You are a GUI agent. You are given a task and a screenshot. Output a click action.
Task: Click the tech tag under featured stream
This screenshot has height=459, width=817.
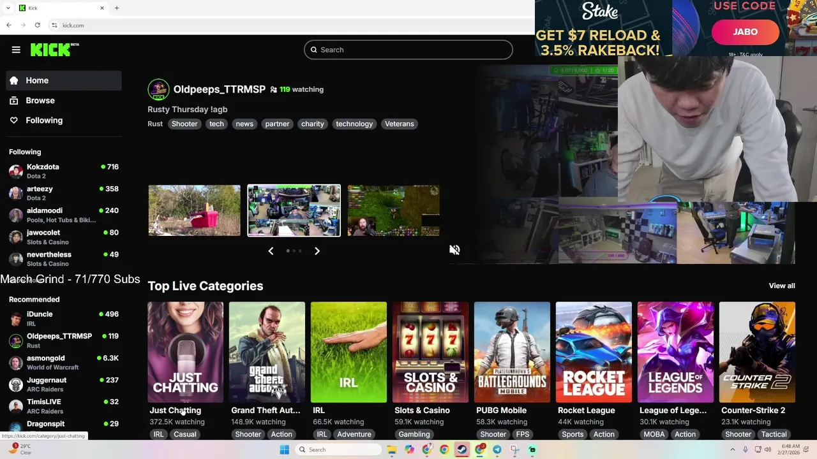click(x=216, y=124)
